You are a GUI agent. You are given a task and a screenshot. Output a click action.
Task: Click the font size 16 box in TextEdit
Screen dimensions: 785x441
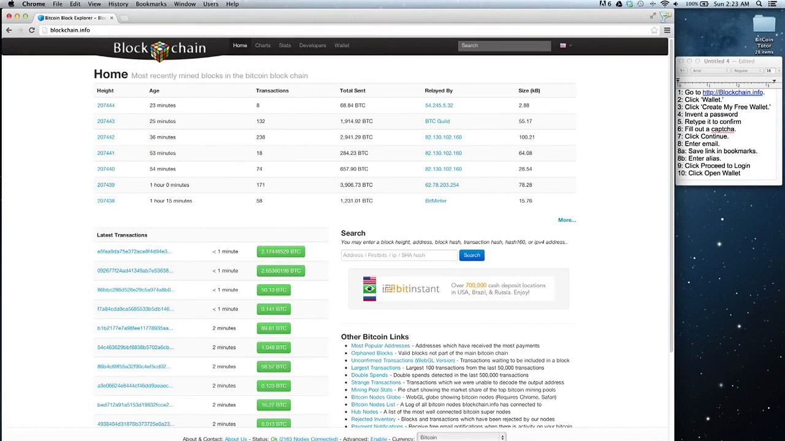point(770,70)
